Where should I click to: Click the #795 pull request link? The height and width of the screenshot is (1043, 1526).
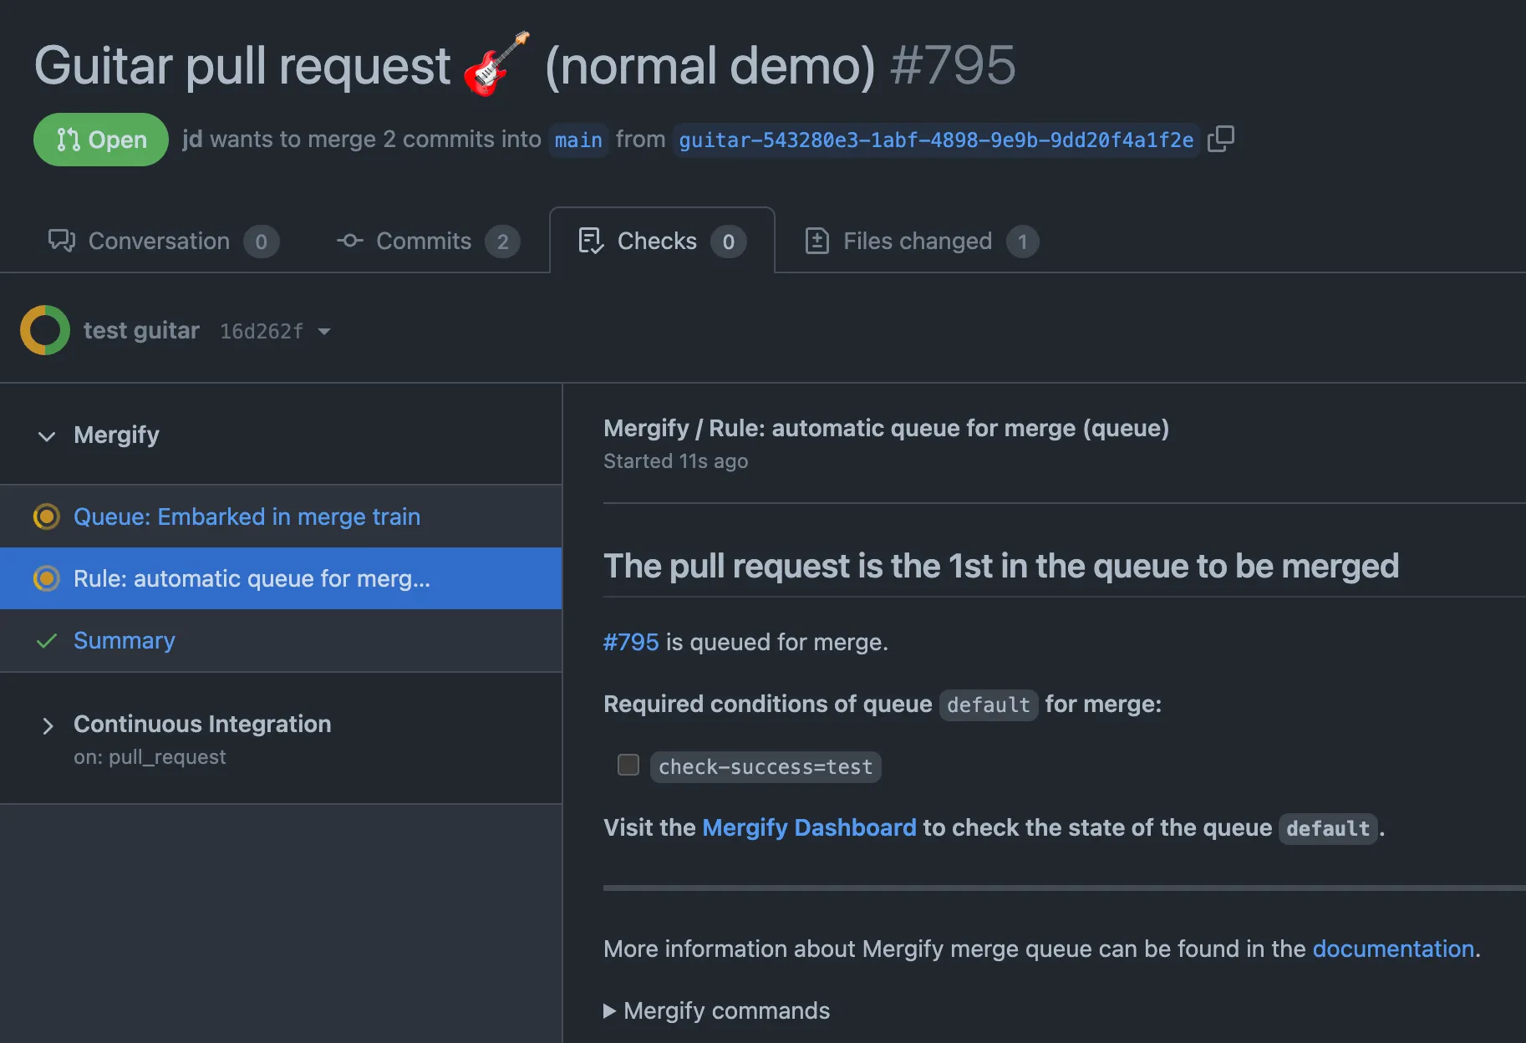tap(631, 642)
